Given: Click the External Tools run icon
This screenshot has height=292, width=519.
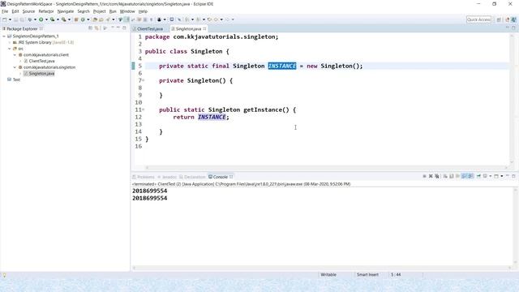Looking at the screenshot, I should coord(63,19).
